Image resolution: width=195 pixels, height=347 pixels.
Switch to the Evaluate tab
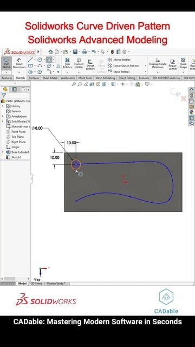coord(144,78)
